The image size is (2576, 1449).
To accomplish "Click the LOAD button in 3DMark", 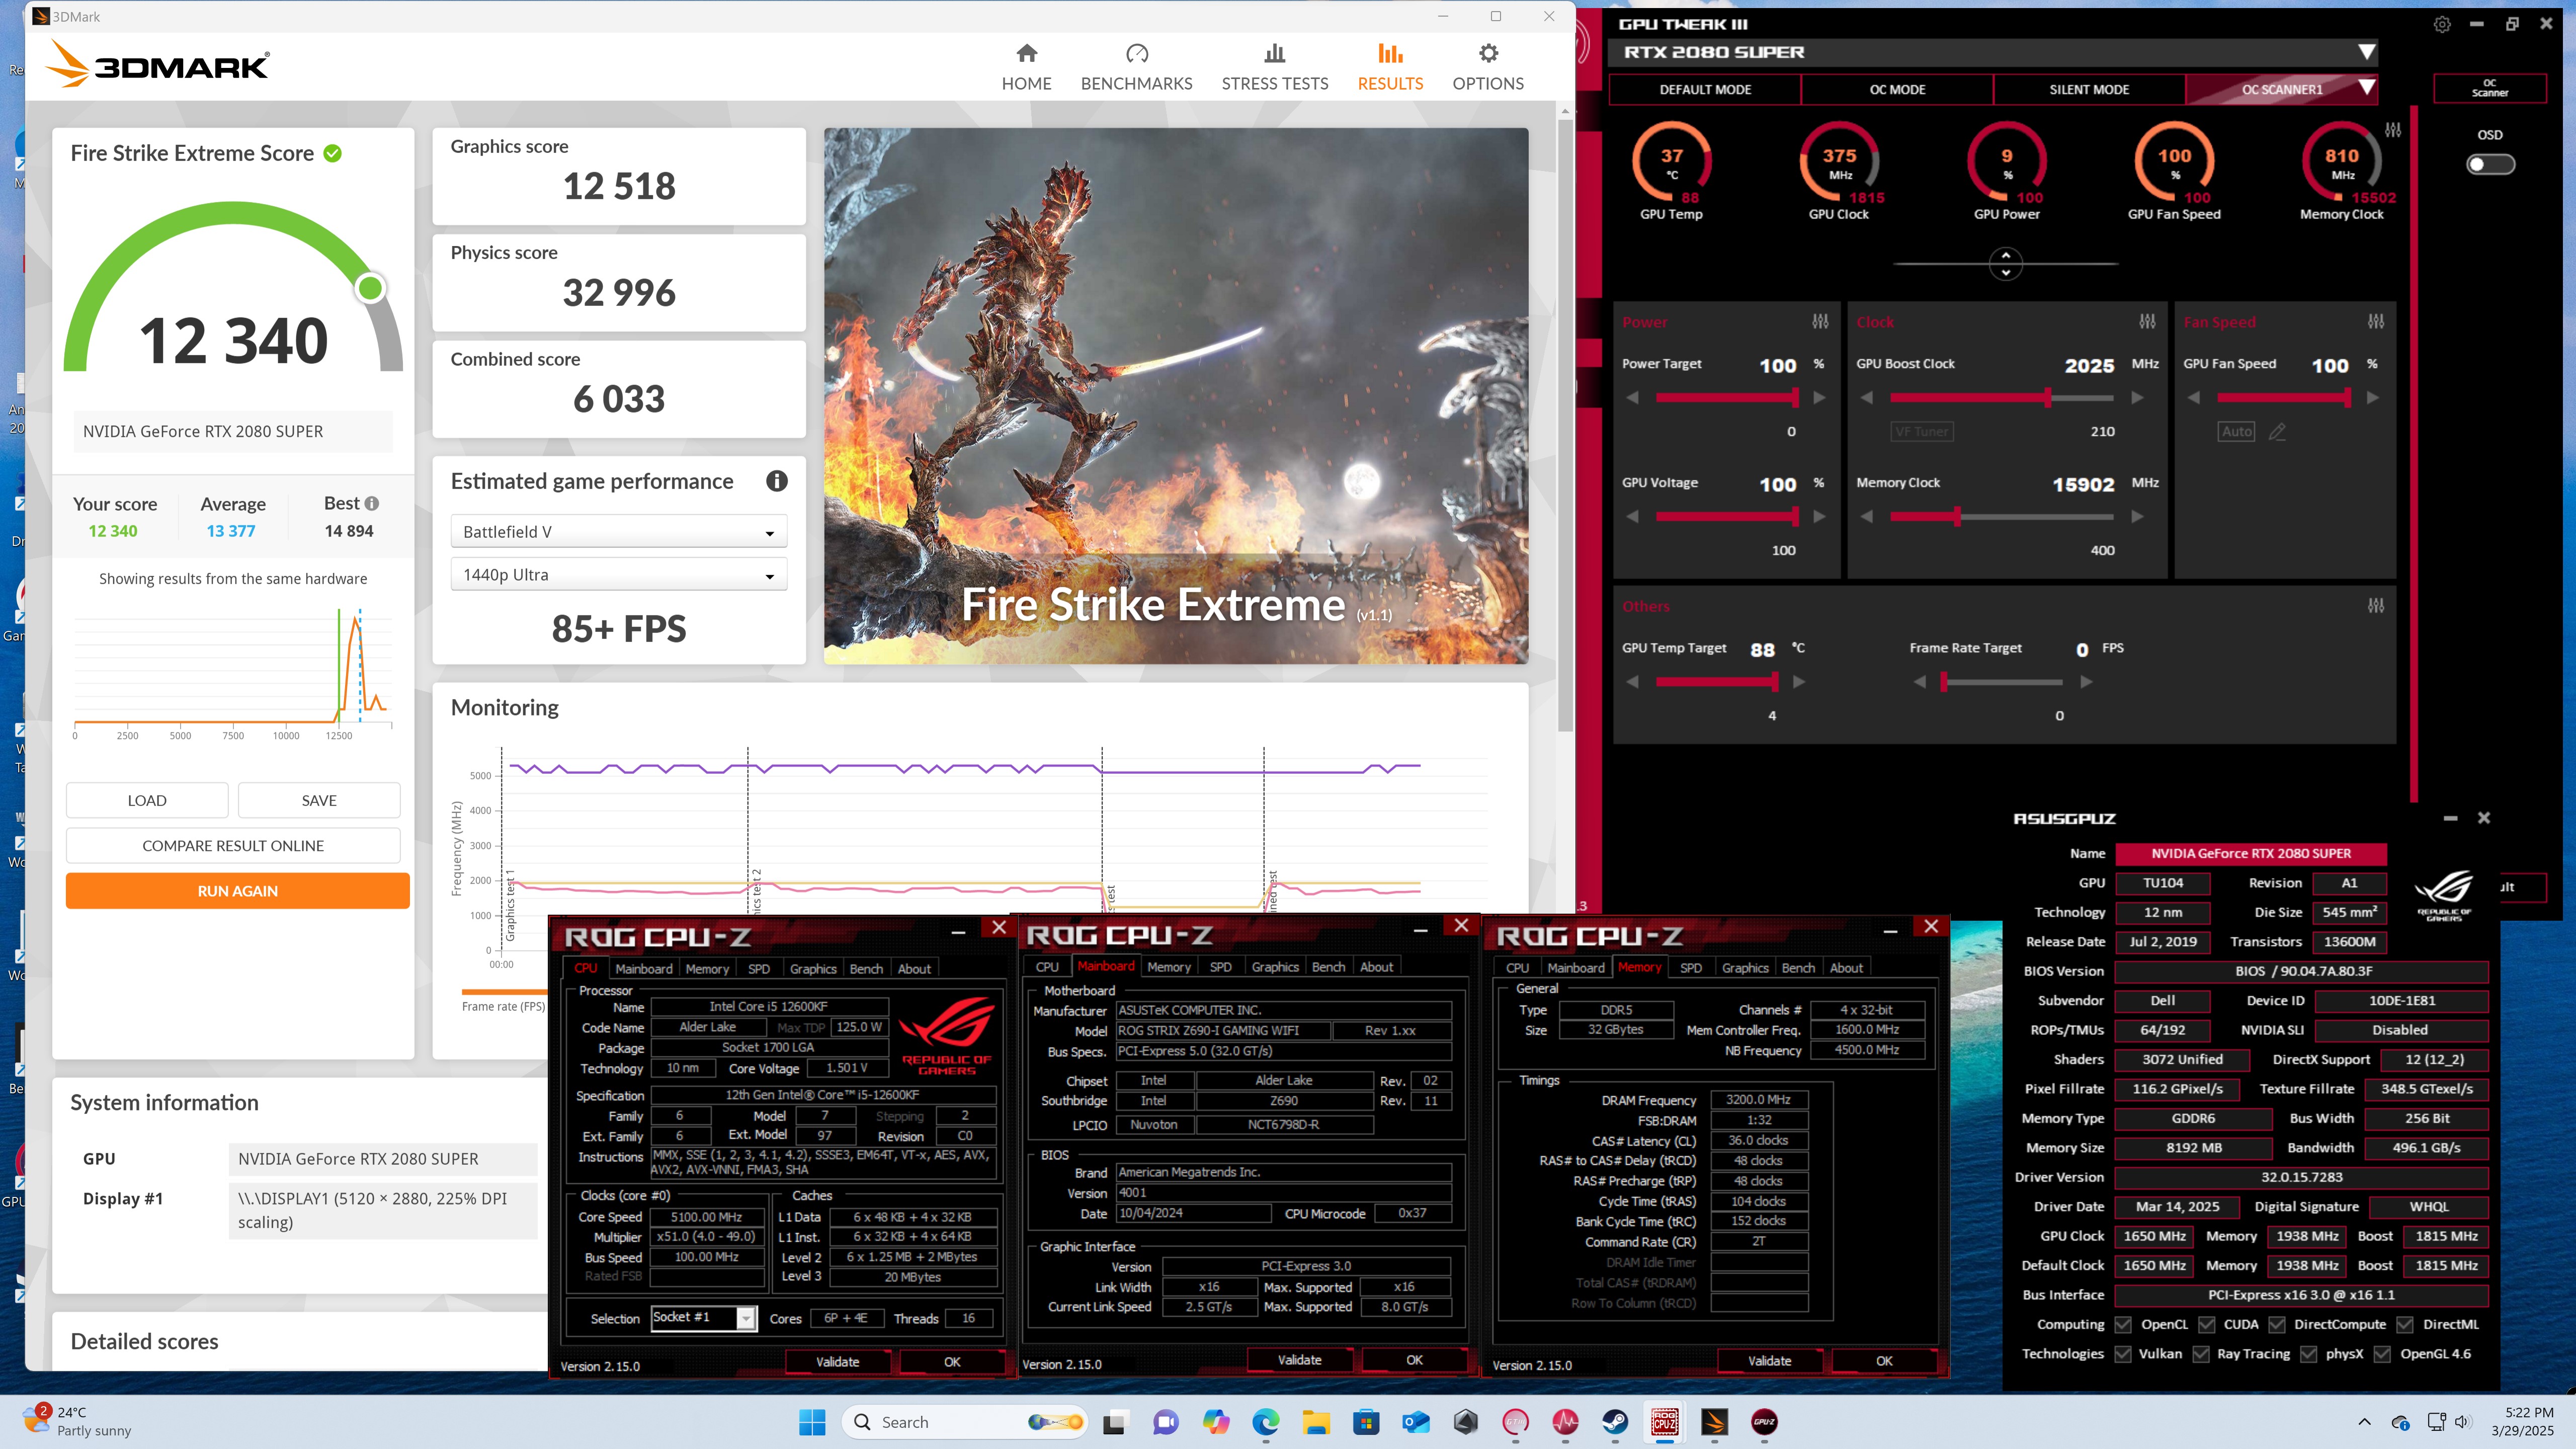I will [147, 801].
